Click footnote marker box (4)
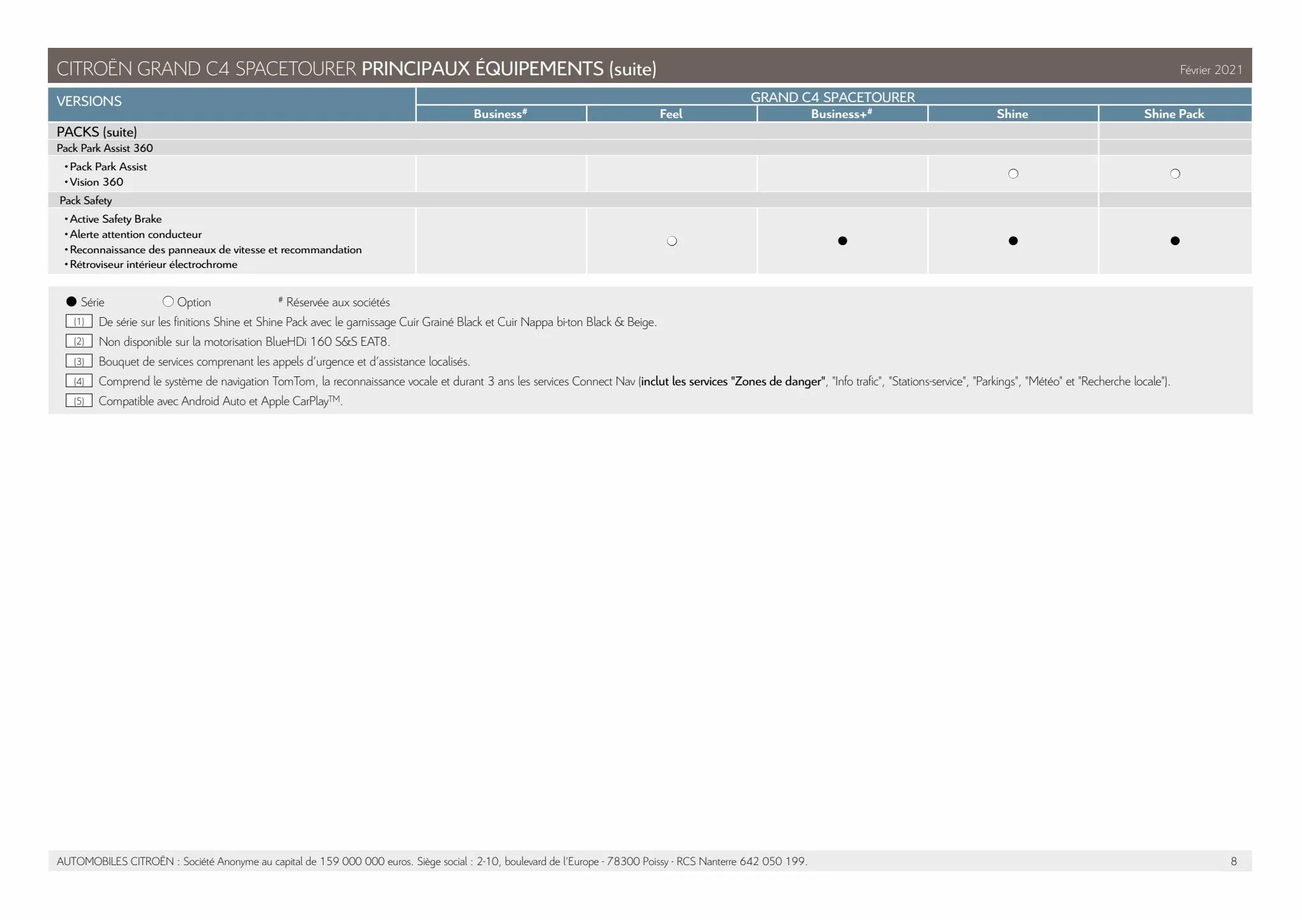The width and height of the screenshot is (1302, 920). click(79, 381)
